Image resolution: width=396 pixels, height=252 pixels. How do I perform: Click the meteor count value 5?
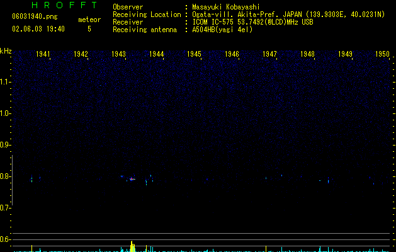click(89, 29)
